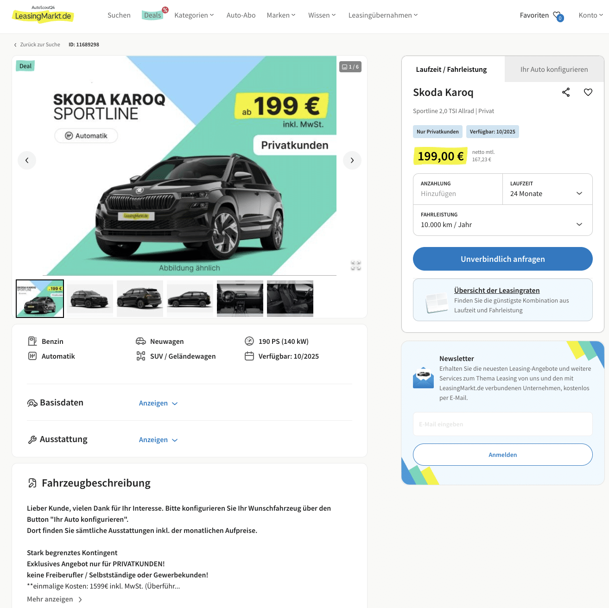This screenshot has height=608, width=609.
Task: Open fullscreen gallery view icon
Action: (356, 265)
